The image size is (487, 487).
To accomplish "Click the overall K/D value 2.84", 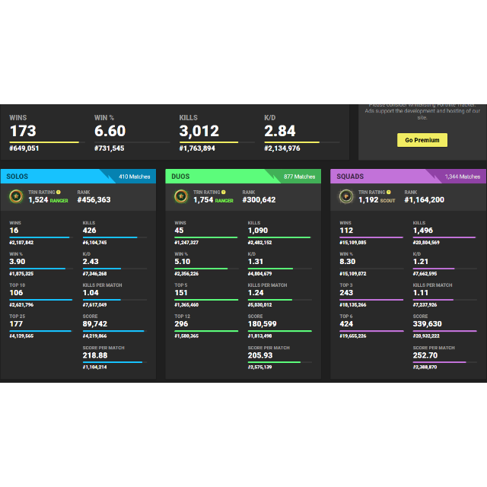I will coord(280,131).
